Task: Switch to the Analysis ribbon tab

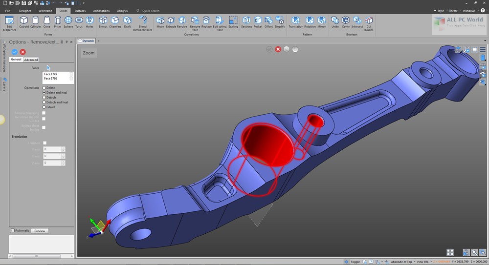Action: 122,11
